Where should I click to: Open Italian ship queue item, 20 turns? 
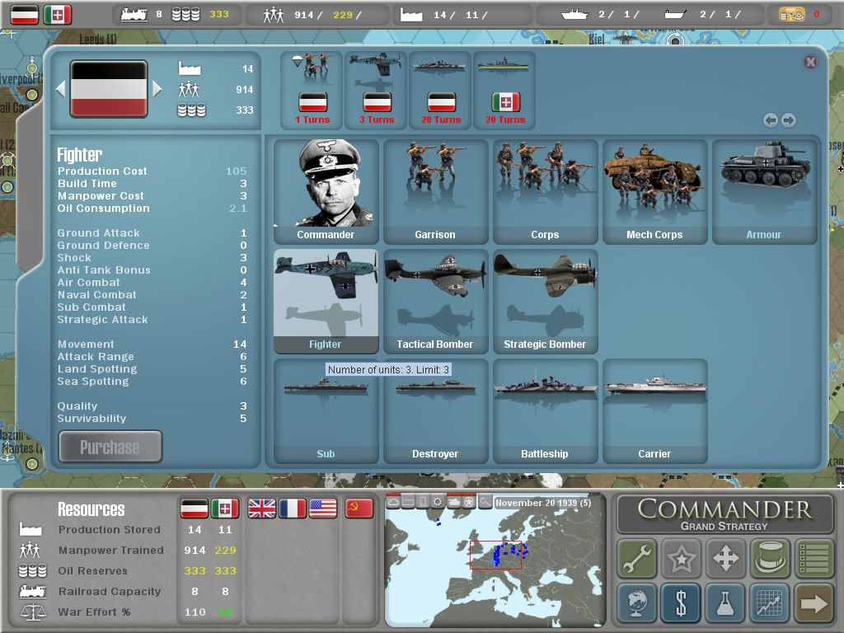[x=504, y=91]
